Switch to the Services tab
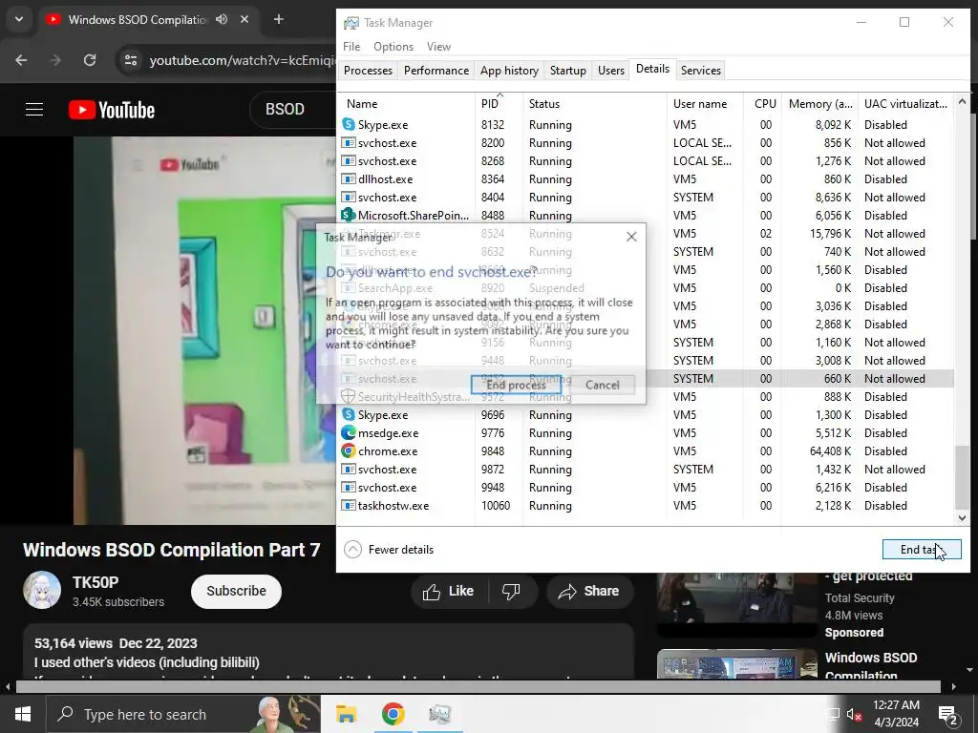This screenshot has height=733, width=978. 700,71
